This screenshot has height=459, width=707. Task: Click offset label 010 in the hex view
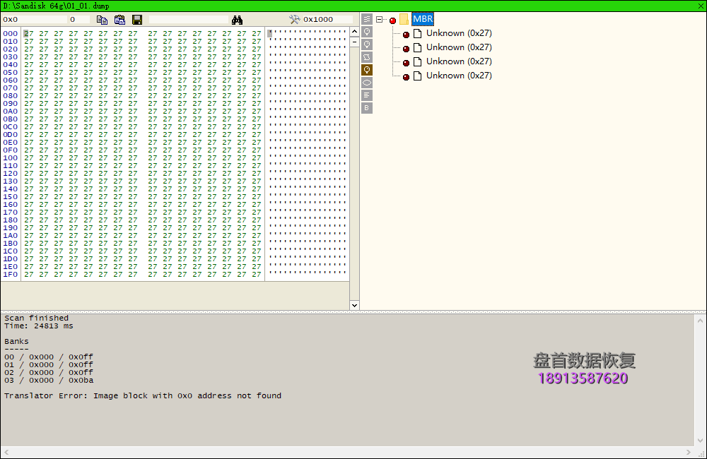(11, 42)
